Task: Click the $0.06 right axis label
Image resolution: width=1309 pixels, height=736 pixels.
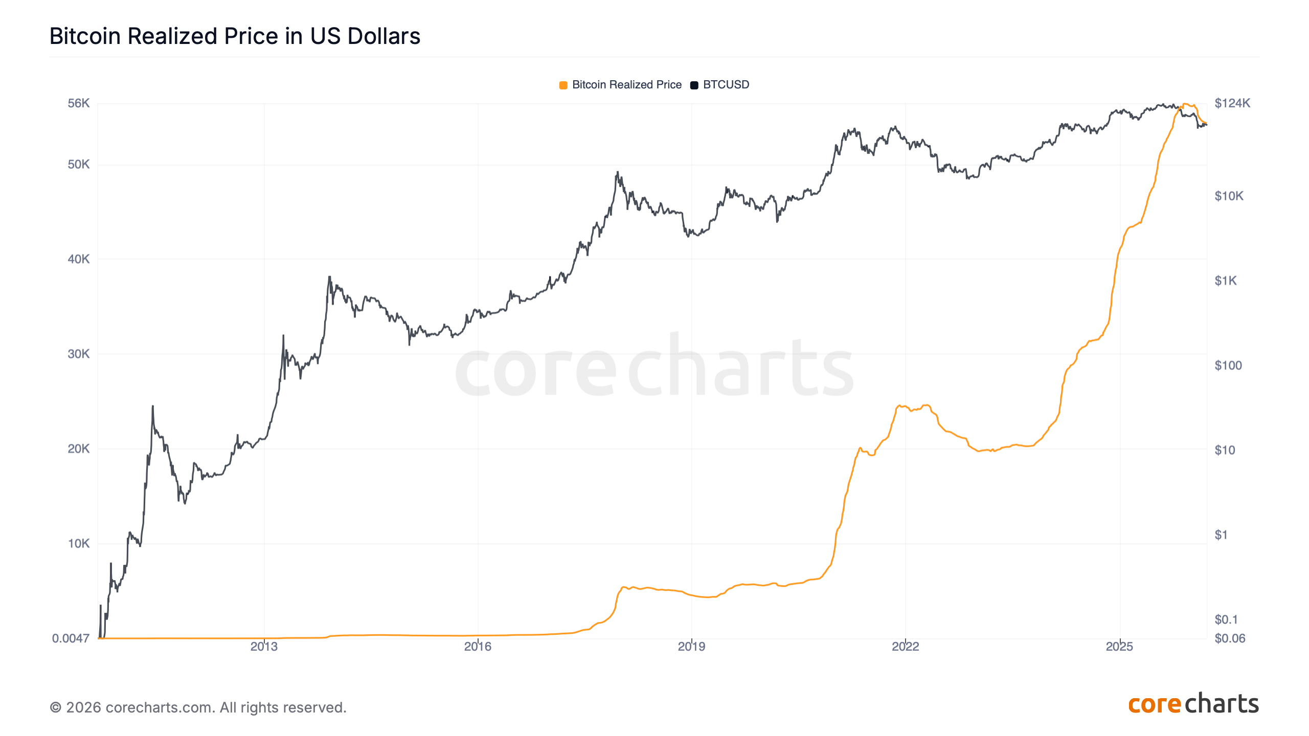Action: [1230, 638]
